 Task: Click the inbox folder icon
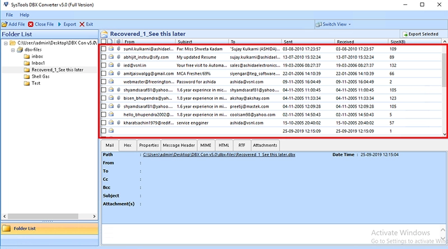[x=27, y=56]
